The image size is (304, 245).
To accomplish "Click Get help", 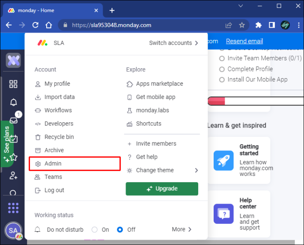I will click(142, 157).
